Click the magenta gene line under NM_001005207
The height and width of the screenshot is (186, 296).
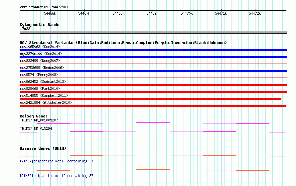click(153, 123)
